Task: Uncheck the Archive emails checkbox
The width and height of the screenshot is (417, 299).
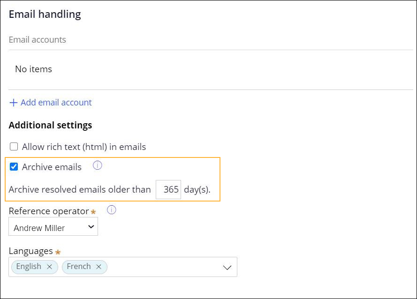Action: [x=14, y=167]
